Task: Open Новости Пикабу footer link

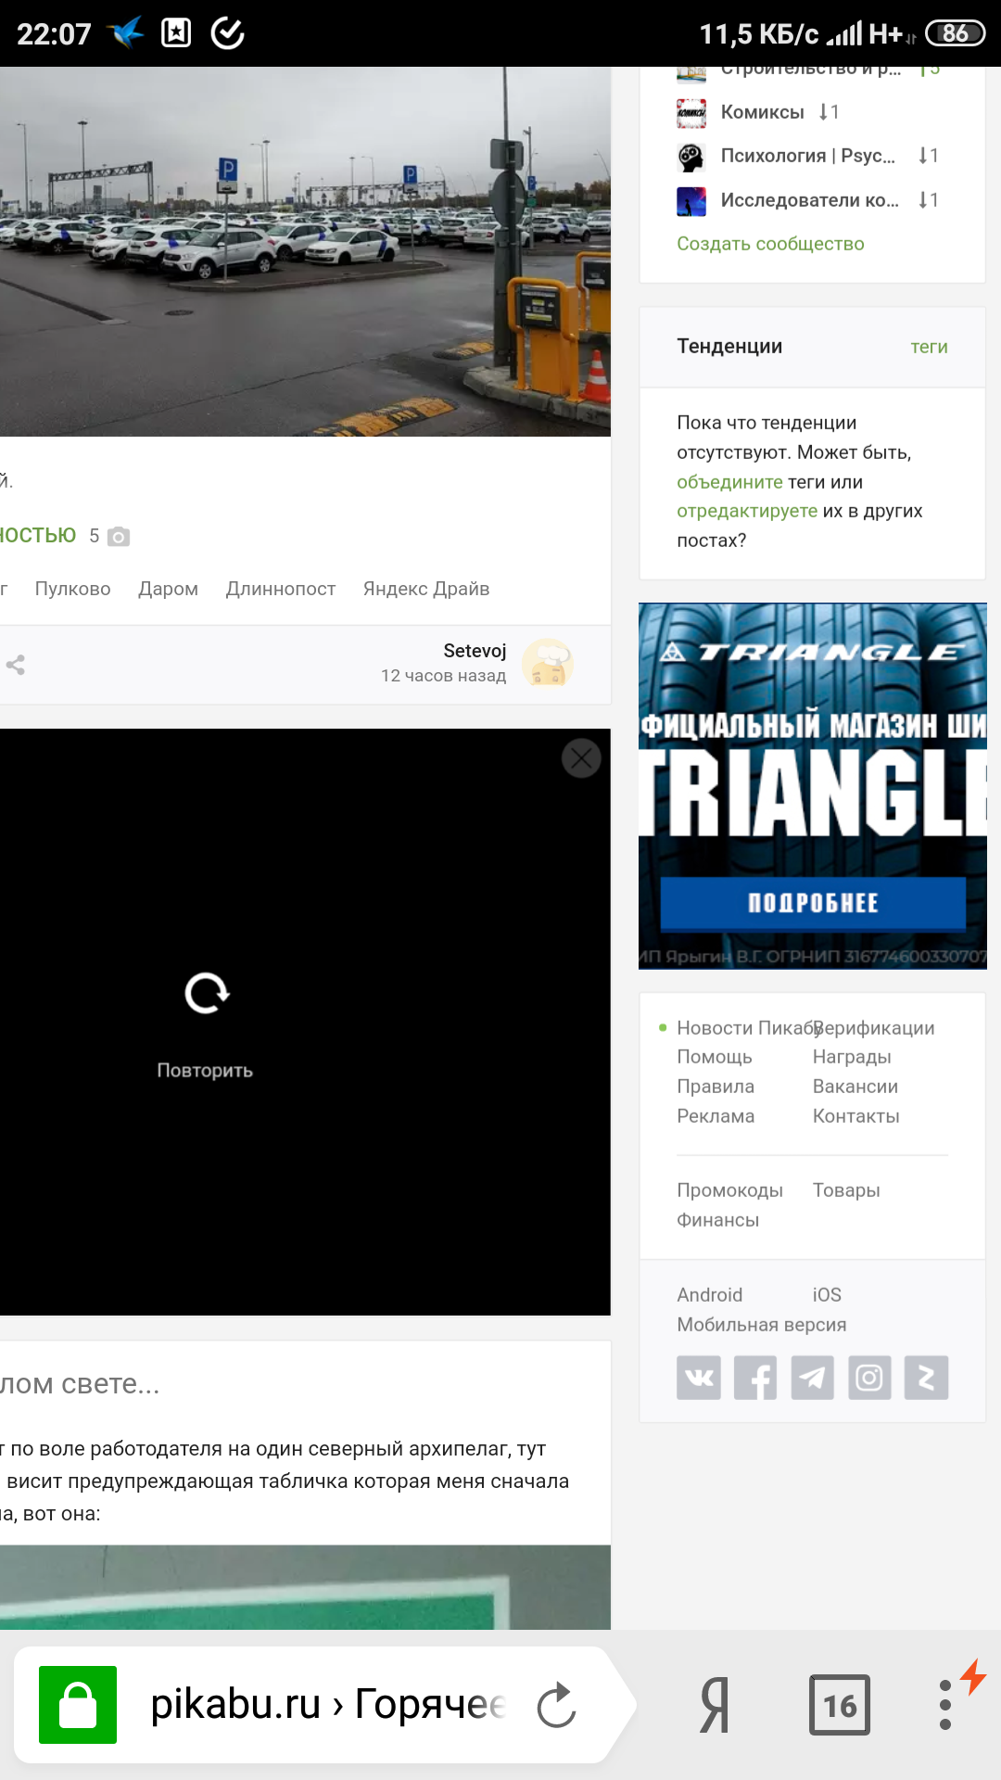Action: click(x=750, y=1028)
